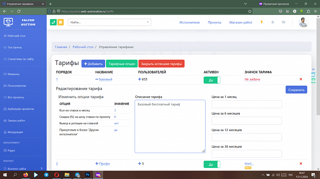Click user avatar in top right
Screen dimensions: 320x179
pos(303,22)
